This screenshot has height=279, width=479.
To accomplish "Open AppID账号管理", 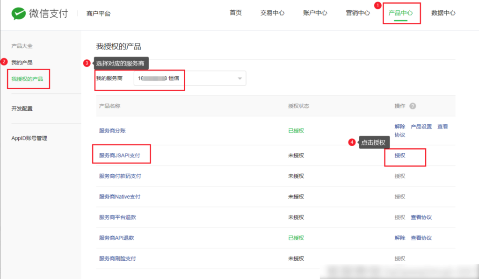I will click(29, 137).
